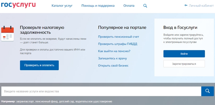Open Открыть свой бизнес link

[x=113, y=66]
